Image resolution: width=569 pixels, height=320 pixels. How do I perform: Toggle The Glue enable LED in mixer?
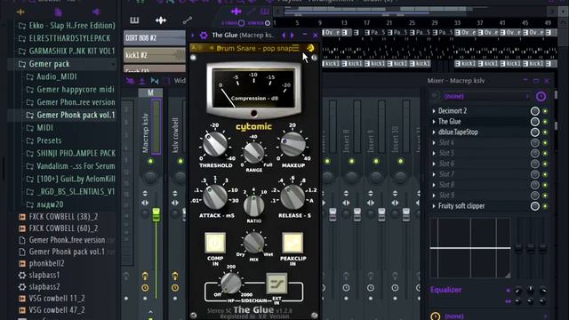[x=545, y=122]
